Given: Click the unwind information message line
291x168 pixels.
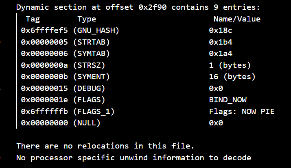Looking at the screenshot, I should tap(133, 158).
